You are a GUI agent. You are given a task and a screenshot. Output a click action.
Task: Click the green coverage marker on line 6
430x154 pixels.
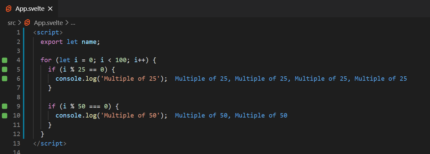click(4, 79)
